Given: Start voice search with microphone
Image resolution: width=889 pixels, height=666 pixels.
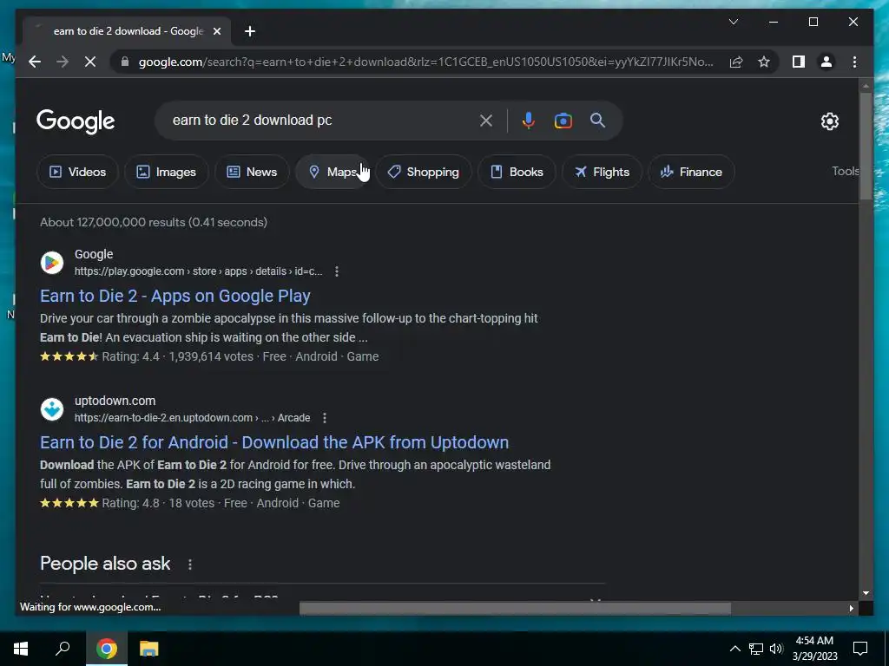Looking at the screenshot, I should coord(529,121).
